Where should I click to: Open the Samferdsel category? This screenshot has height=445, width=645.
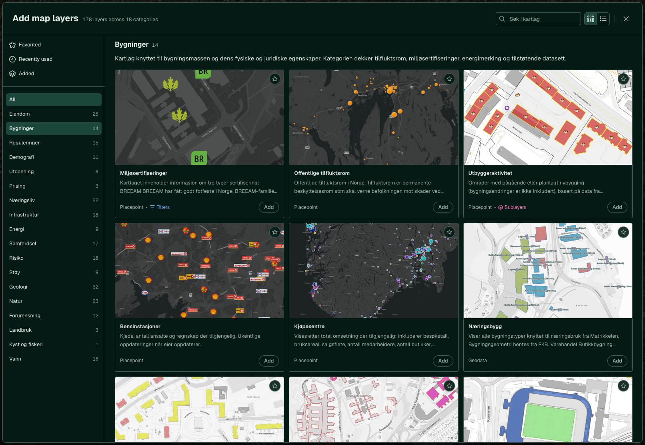pyautogui.click(x=54, y=244)
